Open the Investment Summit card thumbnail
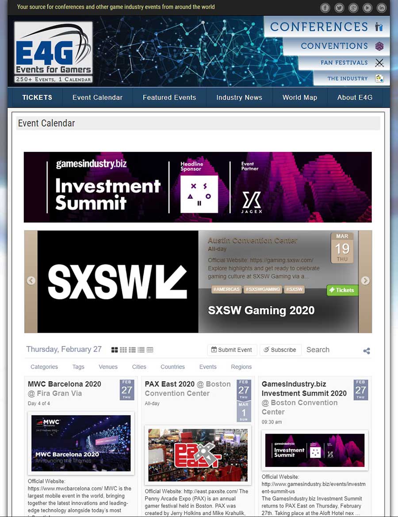Image resolution: width=398 pixels, height=517 pixels. [315, 450]
